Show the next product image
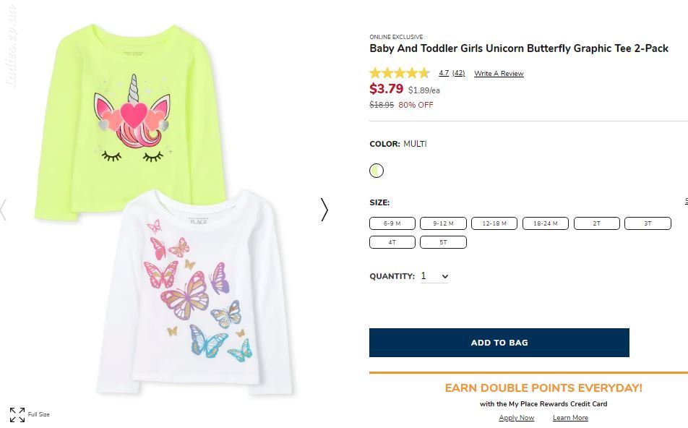 click(324, 210)
